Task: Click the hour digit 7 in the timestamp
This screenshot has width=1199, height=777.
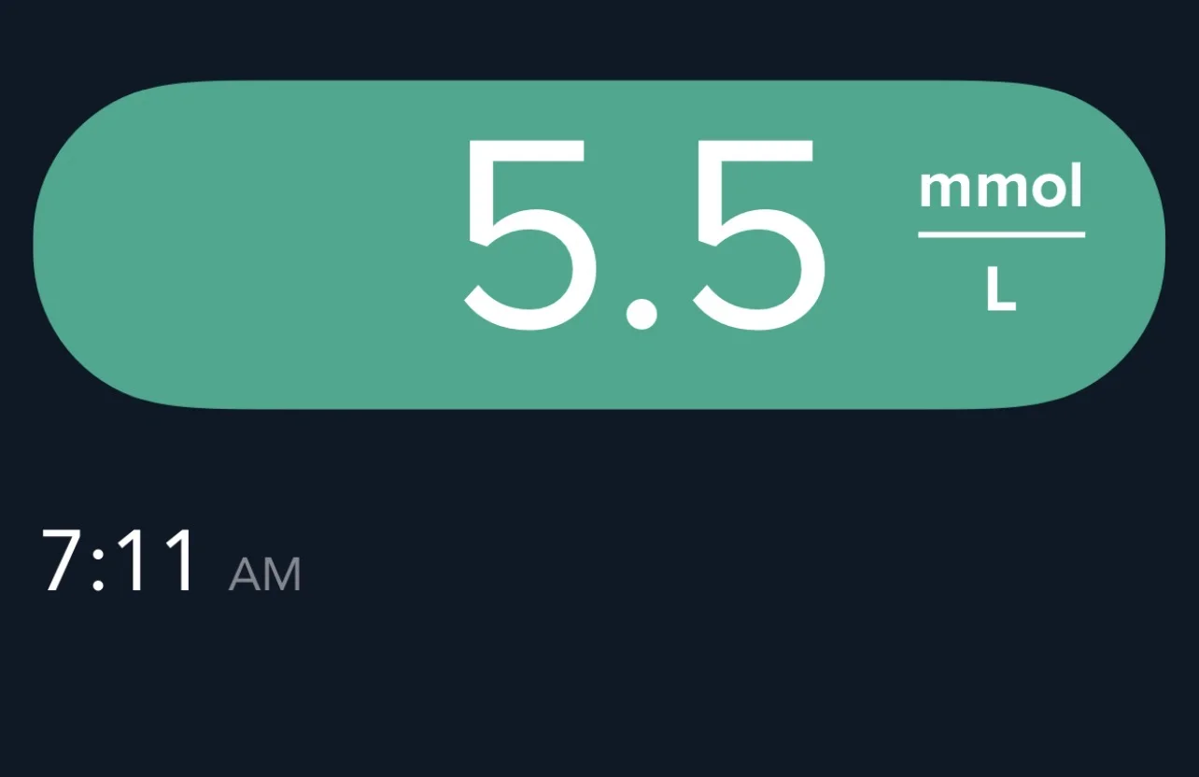Action: pyautogui.click(x=65, y=562)
